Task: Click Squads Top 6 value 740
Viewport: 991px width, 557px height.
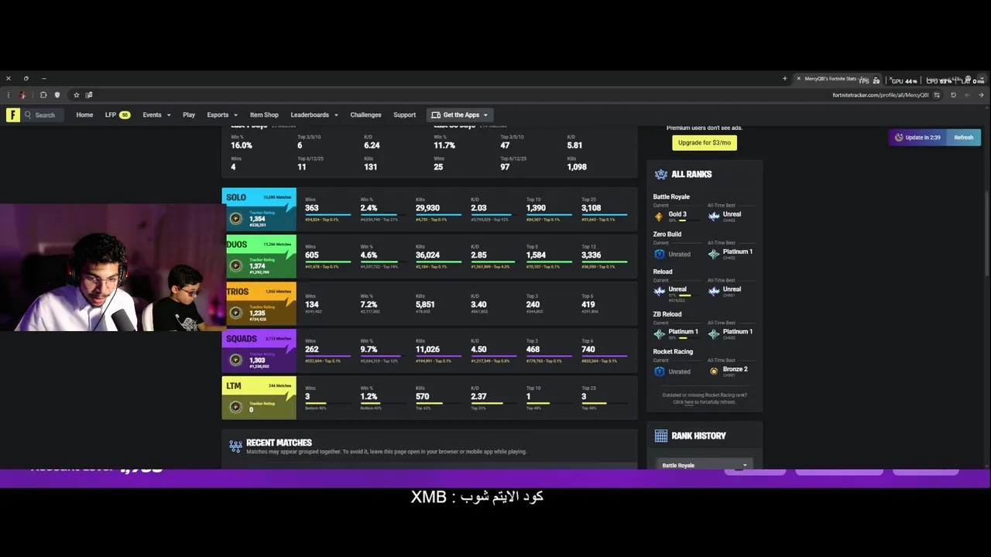Action: point(588,349)
